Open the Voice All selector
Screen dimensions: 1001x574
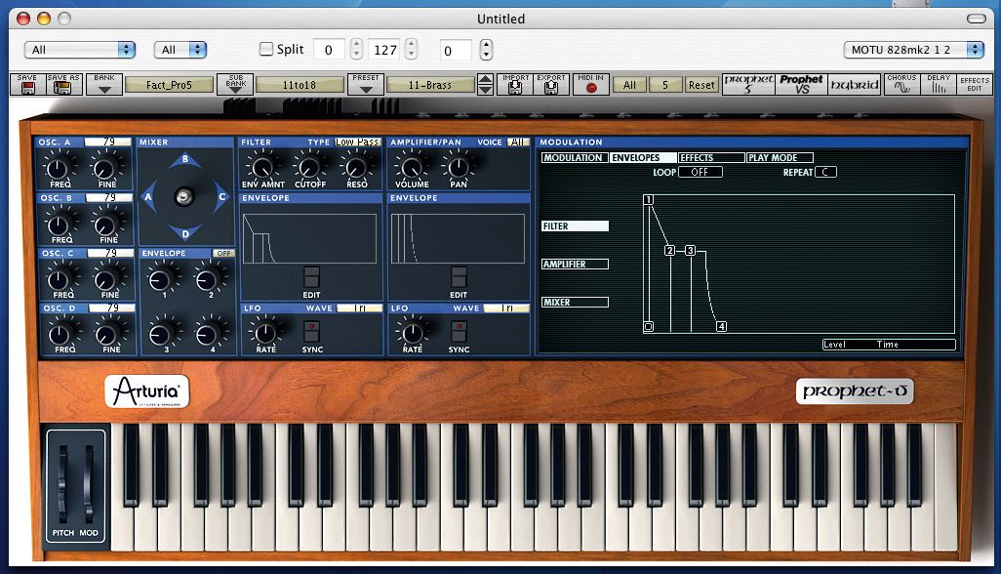[x=517, y=142]
